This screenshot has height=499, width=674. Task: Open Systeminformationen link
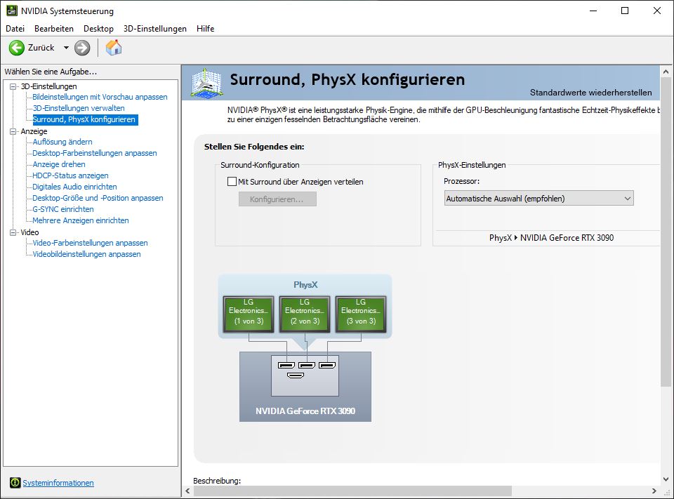pos(58,483)
